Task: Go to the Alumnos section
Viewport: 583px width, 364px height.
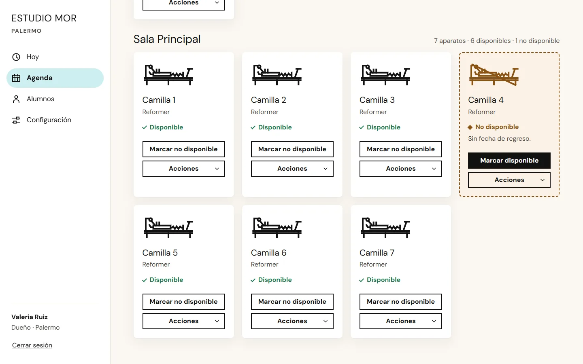Action: coord(55,99)
